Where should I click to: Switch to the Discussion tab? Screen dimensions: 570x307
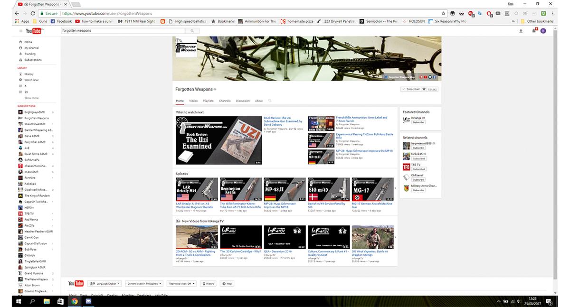coord(243,101)
